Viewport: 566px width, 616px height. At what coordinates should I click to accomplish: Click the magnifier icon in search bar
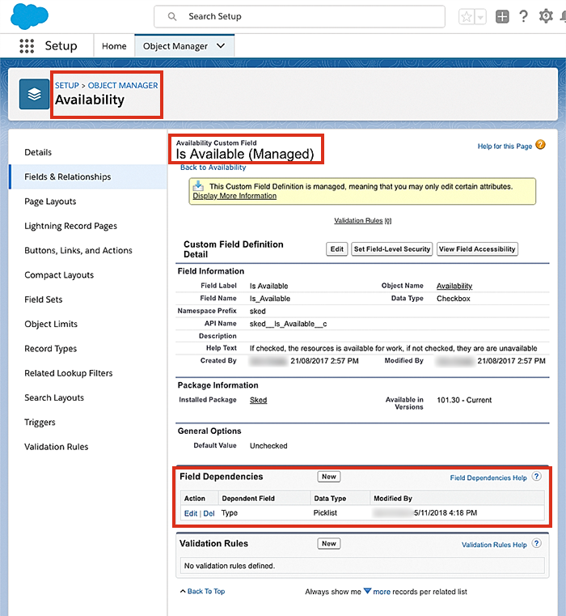pos(172,16)
